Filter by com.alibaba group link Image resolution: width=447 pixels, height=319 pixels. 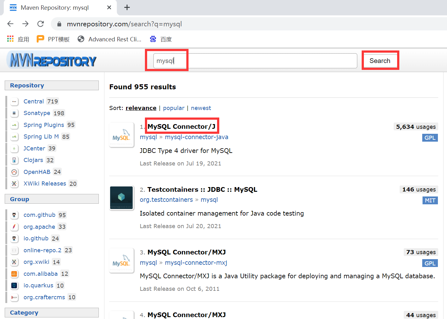[40, 274]
